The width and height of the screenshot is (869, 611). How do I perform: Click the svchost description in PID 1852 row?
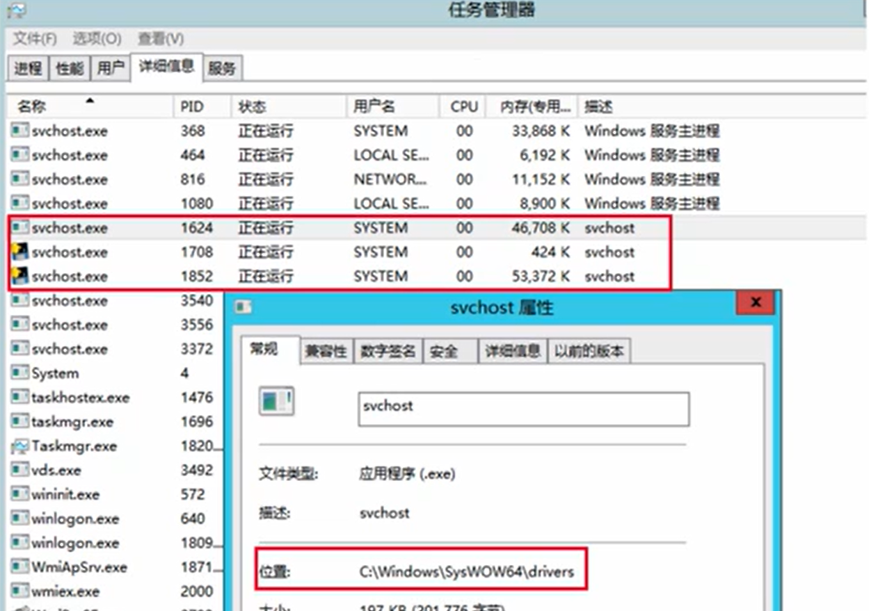point(609,276)
